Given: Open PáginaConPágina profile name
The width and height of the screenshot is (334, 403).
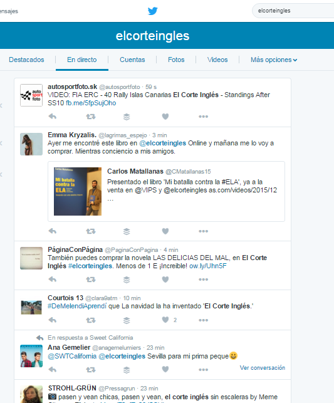Looking at the screenshot, I should (75, 249).
